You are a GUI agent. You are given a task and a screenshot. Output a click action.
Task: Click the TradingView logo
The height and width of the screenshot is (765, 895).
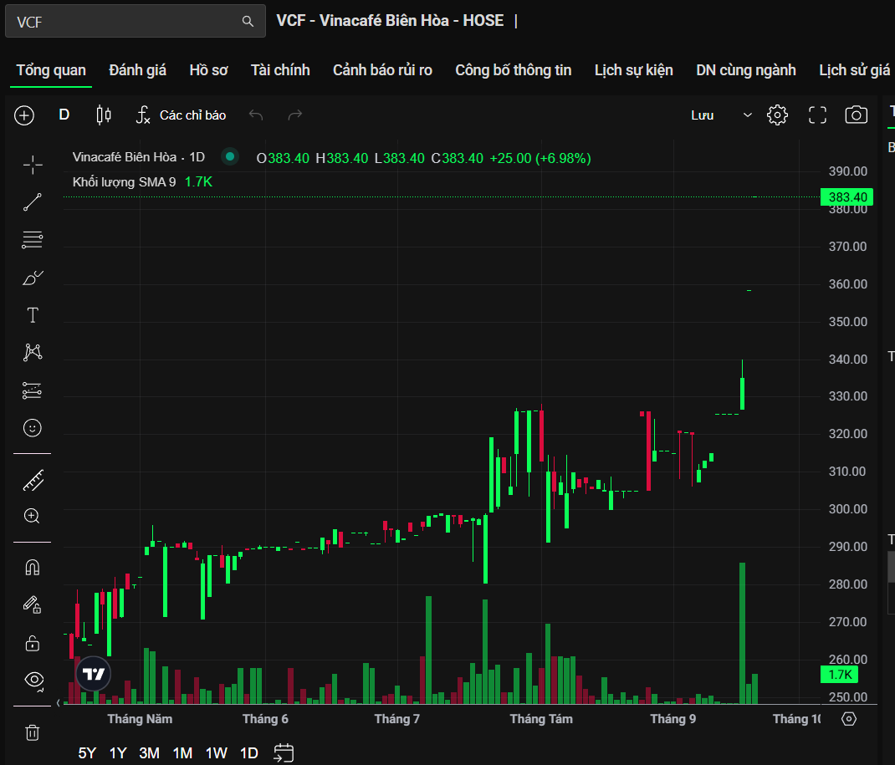click(x=94, y=674)
